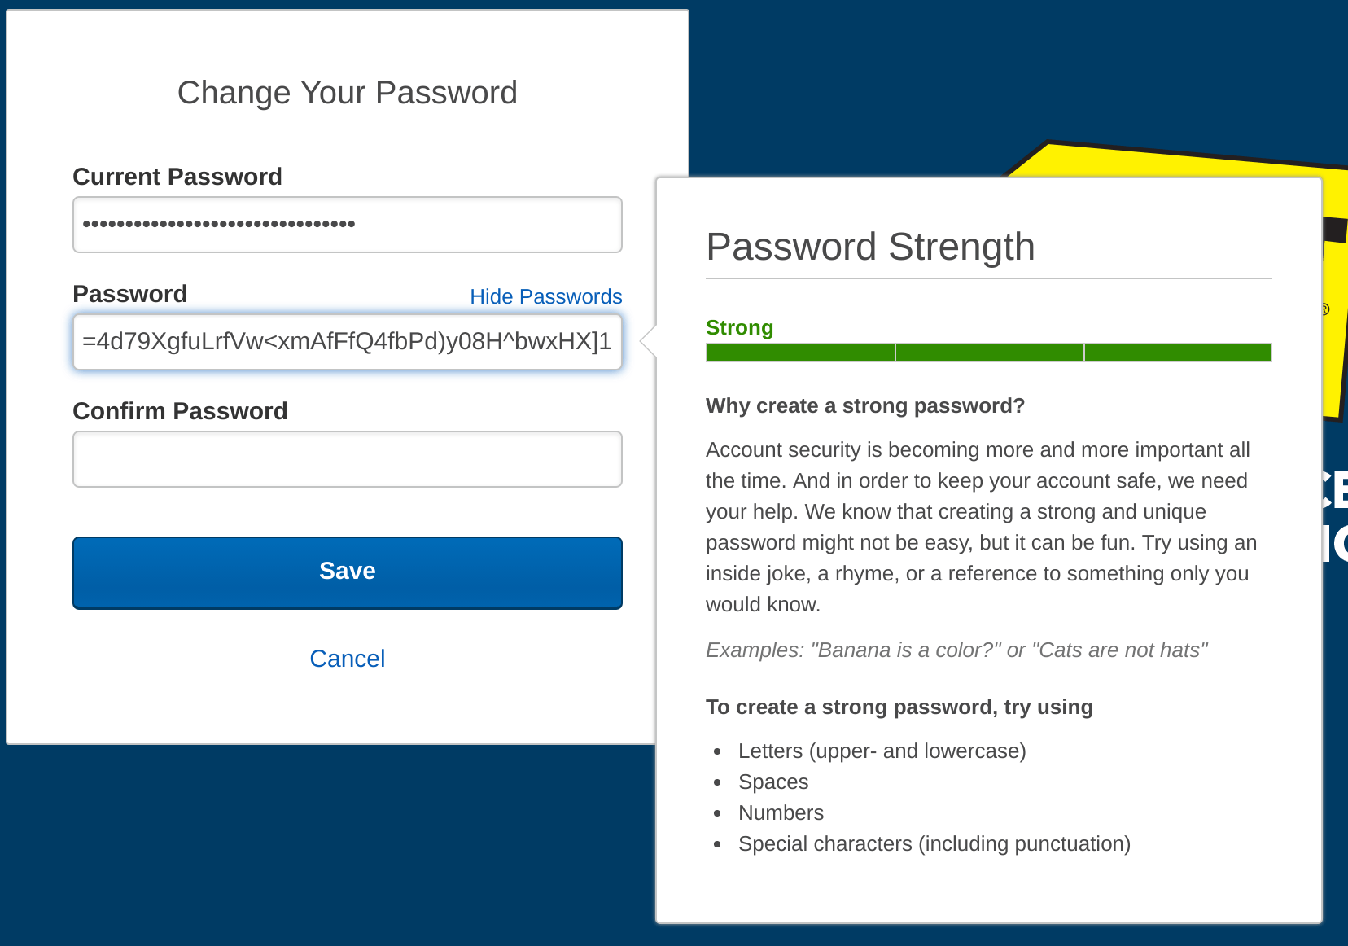
Task: Click the Spaces bullet item
Action: click(x=773, y=782)
